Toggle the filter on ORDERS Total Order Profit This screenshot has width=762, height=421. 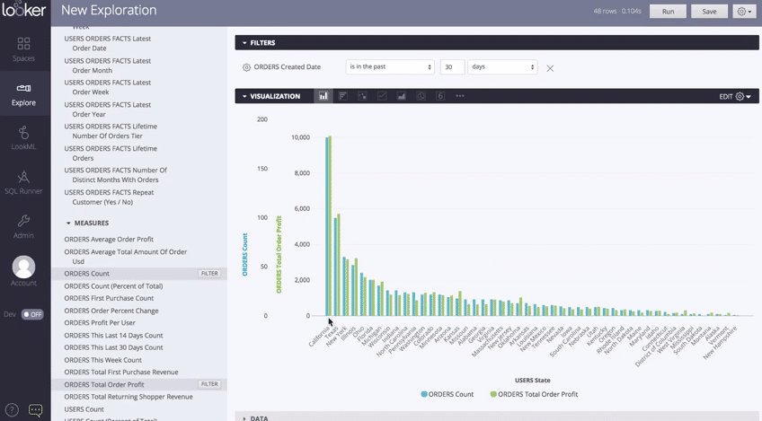click(x=208, y=384)
